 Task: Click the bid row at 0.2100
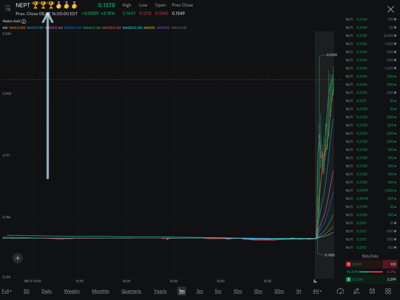tap(371, 279)
